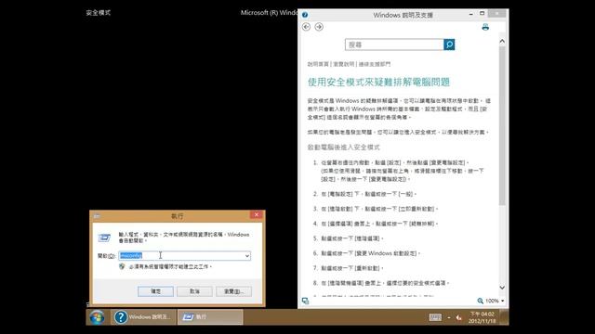Open the 瀏覽 Browse button in Run
The width and height of the screenshot is (595, 334).
point(233,291)
